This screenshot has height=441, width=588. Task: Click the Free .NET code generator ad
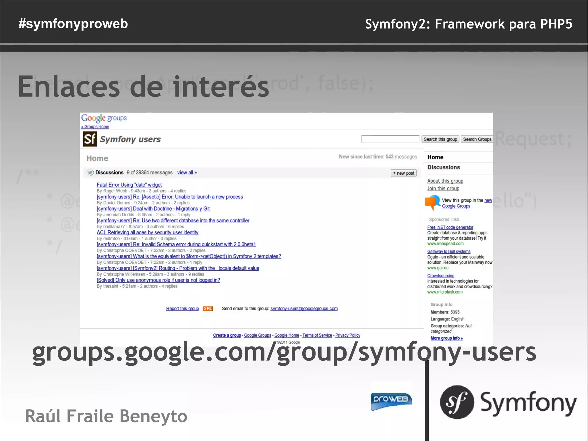450,227
